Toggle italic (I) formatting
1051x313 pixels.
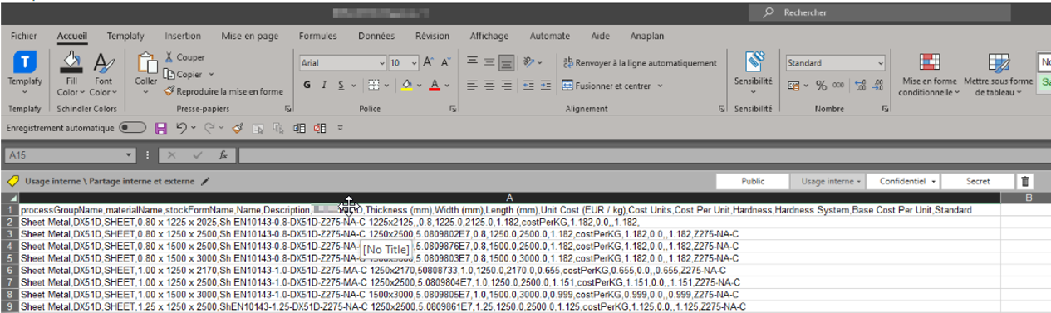323,85
